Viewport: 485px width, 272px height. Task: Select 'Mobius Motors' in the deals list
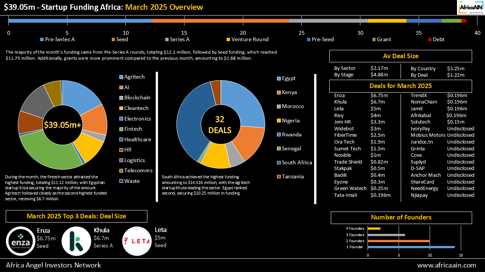pyautogui.click(x=428, y=135)
